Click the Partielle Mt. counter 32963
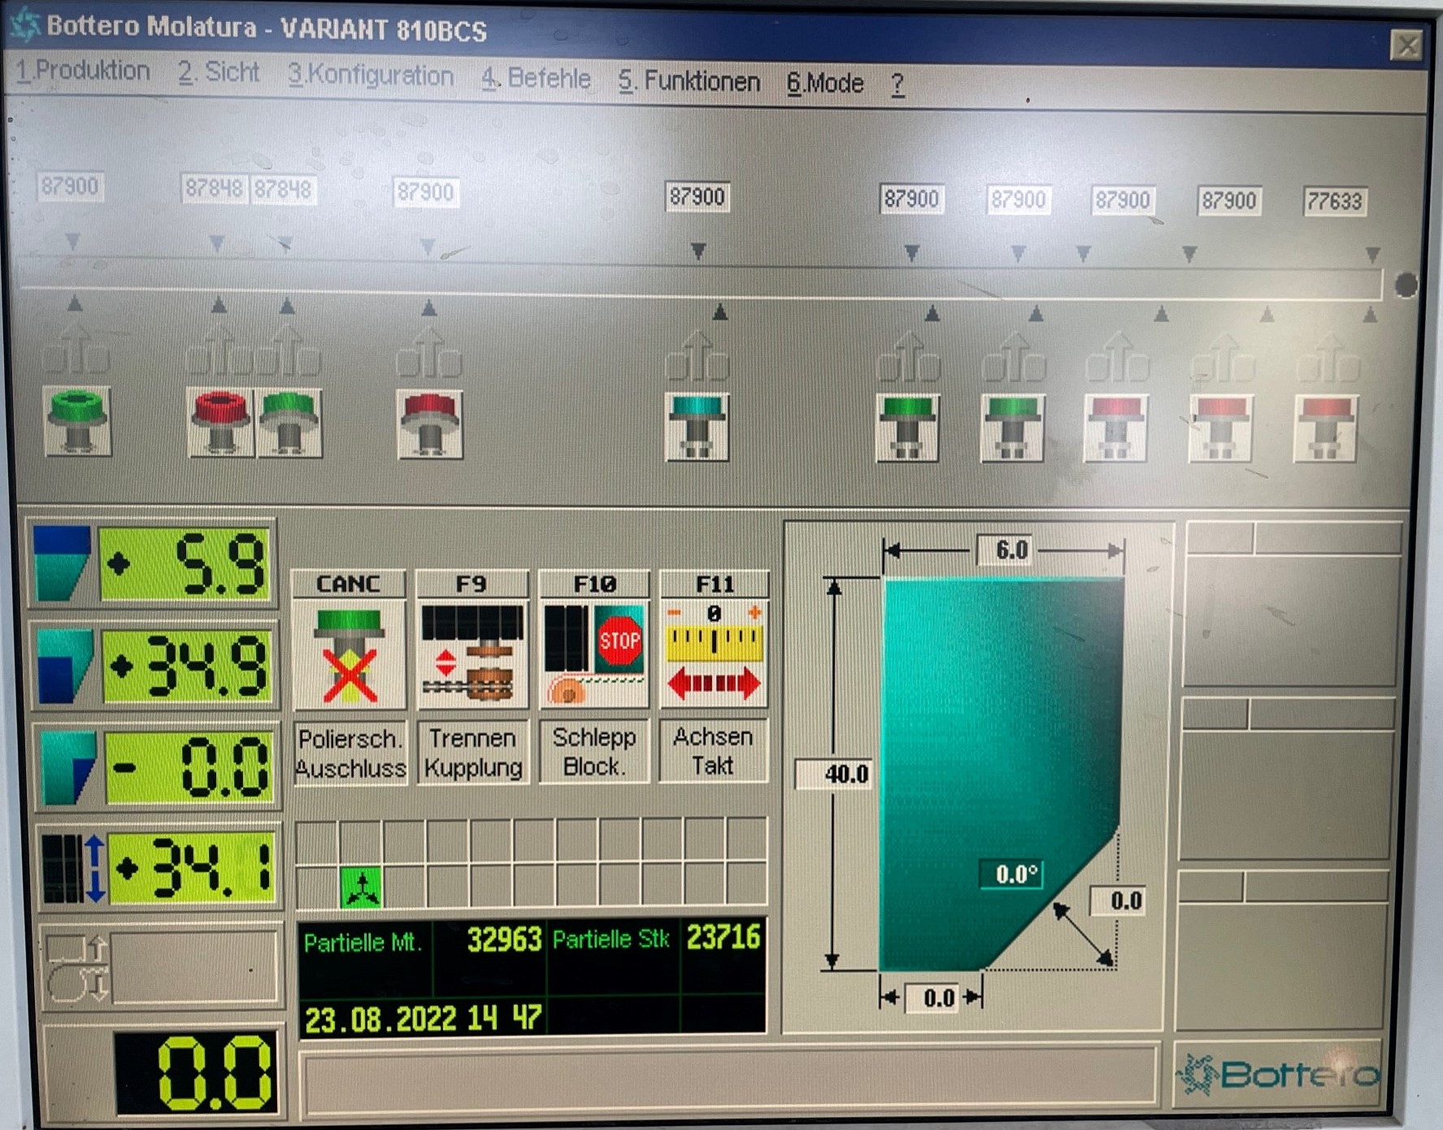 click(x=503, y=941)
